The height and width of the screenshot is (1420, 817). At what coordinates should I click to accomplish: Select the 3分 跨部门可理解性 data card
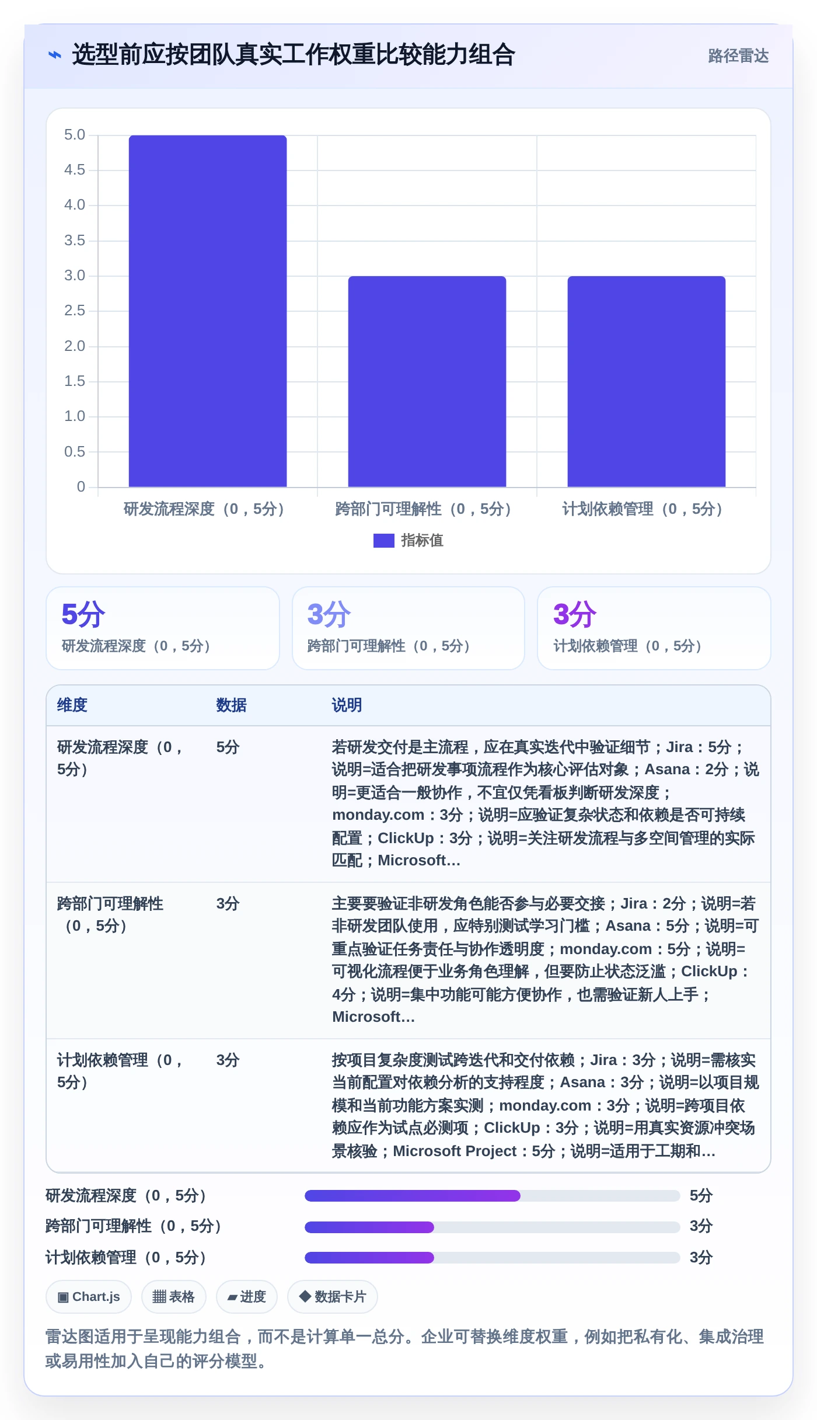[x=408, y=628]
